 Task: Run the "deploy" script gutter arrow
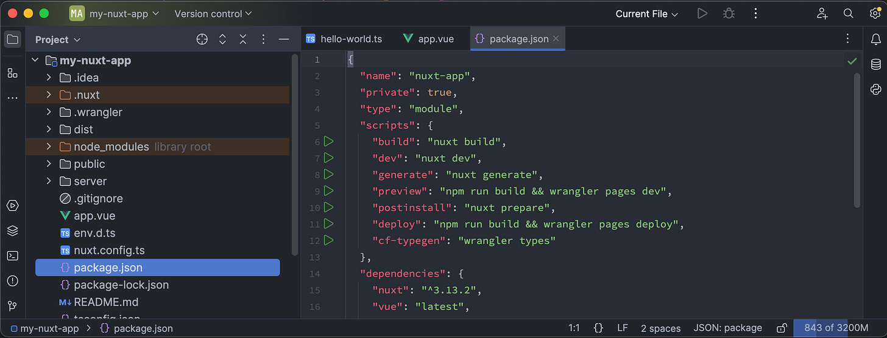pos(329,224)
